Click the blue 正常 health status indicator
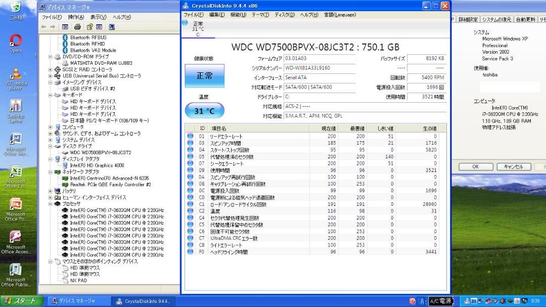The width and height of the screenshot is (546, 307). pyautogui.click(x=205, y=75)
